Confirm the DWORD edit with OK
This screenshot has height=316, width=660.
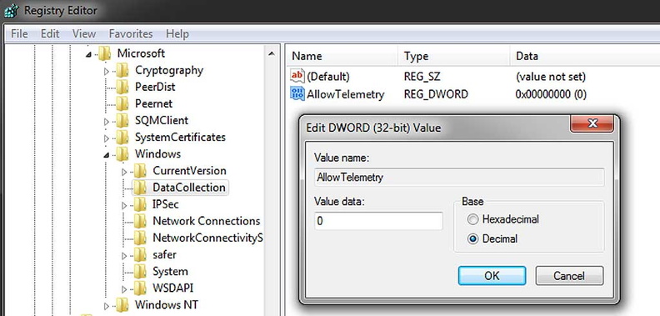(x=492, y=275)
